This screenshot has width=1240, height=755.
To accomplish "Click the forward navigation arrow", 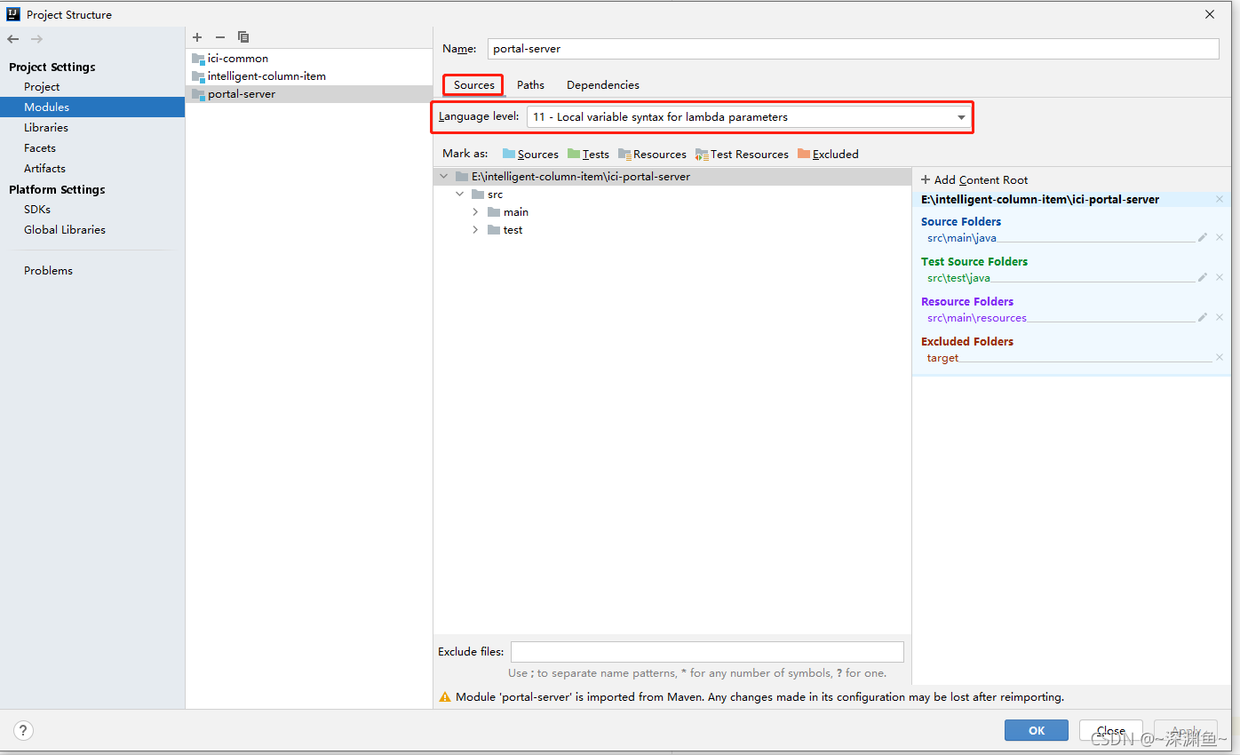I will tap(36, 39).
